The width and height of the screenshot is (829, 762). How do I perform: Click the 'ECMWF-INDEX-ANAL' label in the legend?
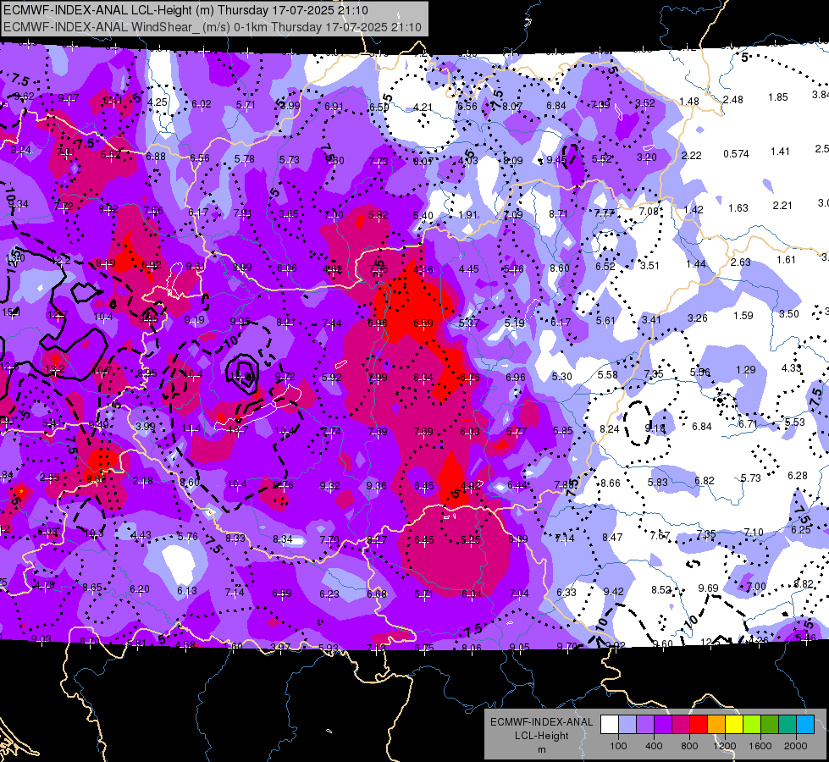click(x=541, y=722)
